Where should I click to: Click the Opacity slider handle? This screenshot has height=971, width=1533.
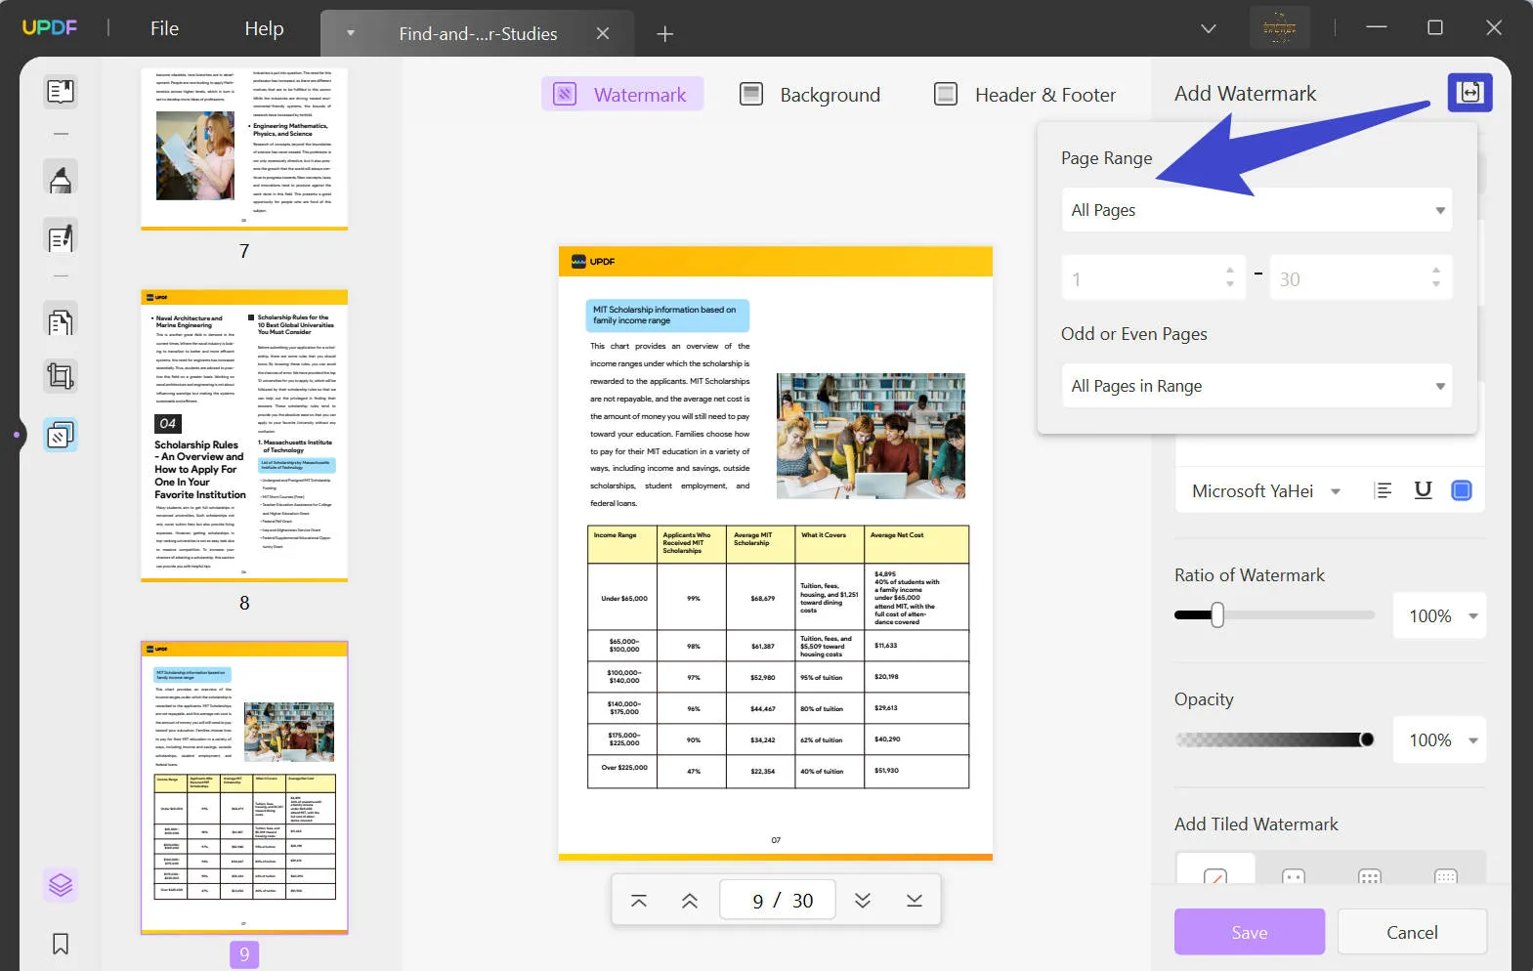(x=1367, y=739)
